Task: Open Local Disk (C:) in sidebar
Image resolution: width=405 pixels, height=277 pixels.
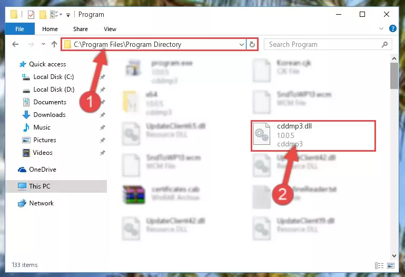Action: point(54,77)
